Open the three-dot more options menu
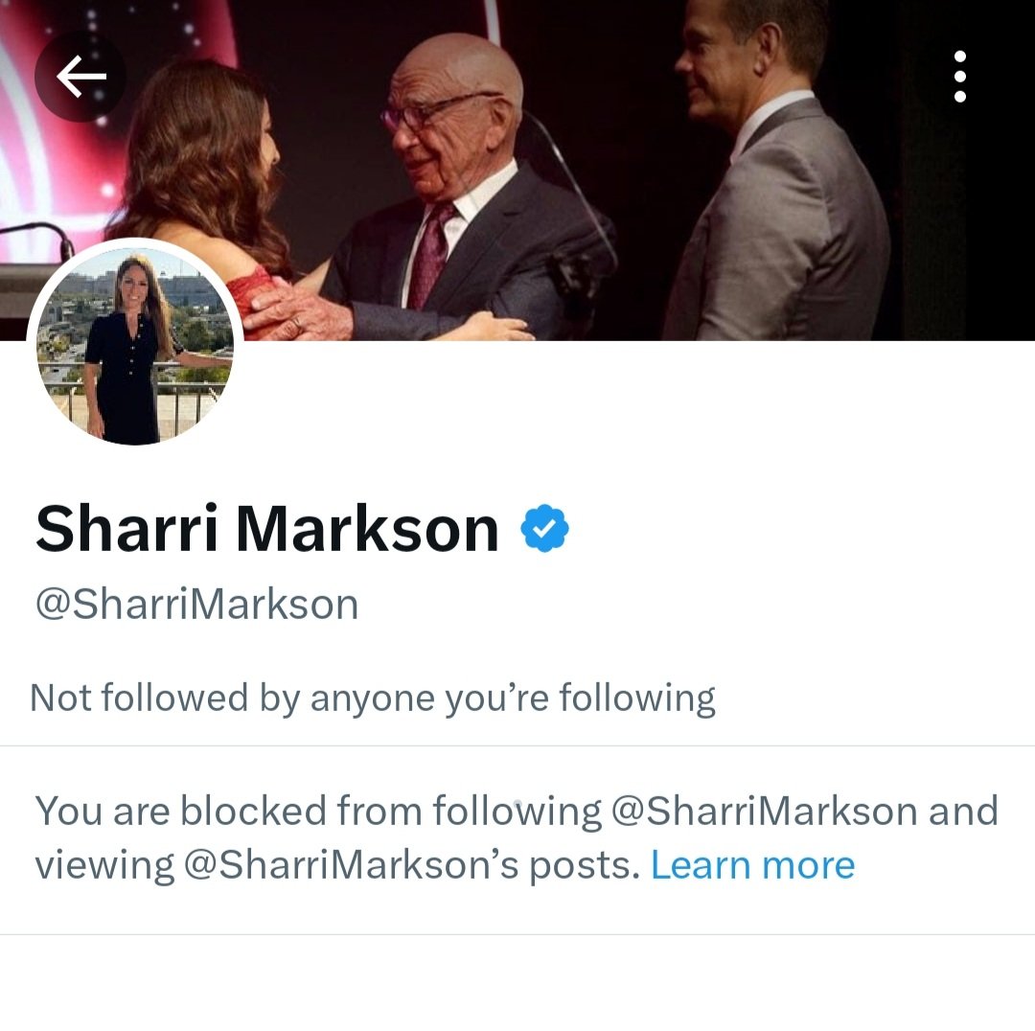1035x1031 pixels. (960, 77)
